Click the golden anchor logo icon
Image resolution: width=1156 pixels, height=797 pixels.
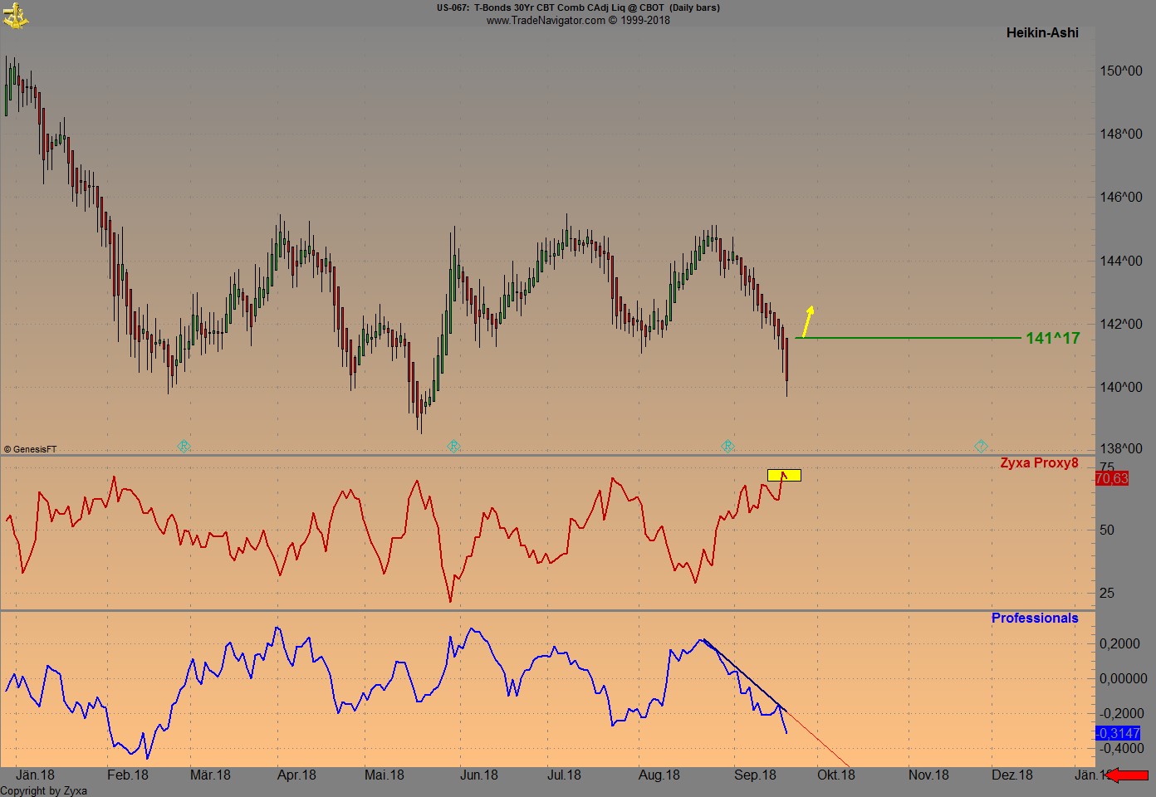[15, 15]
